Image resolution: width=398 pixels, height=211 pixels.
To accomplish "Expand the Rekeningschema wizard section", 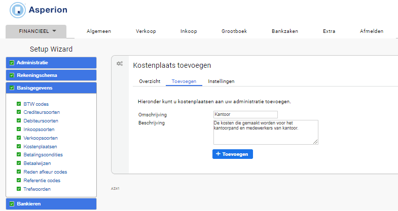I will tap(51, 75).
